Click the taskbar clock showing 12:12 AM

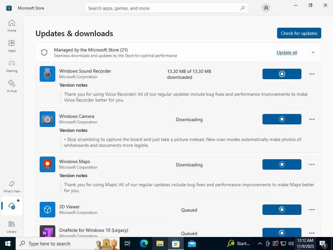pos(305,243)
